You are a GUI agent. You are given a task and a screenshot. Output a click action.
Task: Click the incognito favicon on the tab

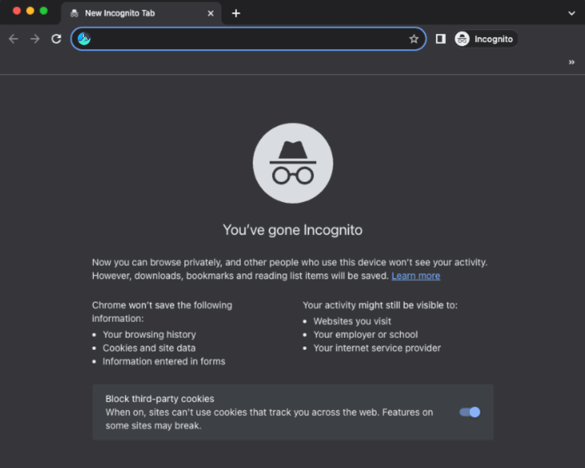(74, 13)
